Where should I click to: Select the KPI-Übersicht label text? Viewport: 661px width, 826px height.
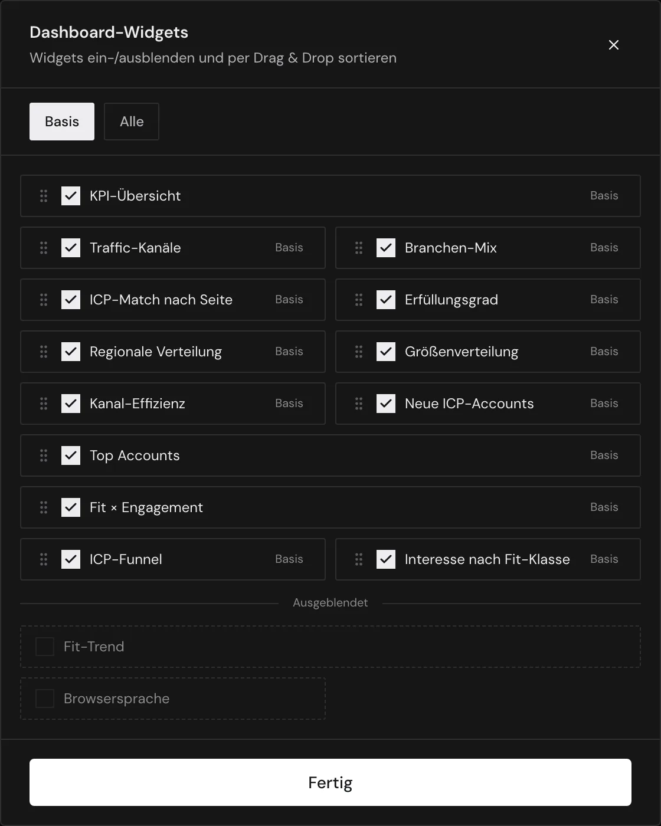tap(135, 196)
